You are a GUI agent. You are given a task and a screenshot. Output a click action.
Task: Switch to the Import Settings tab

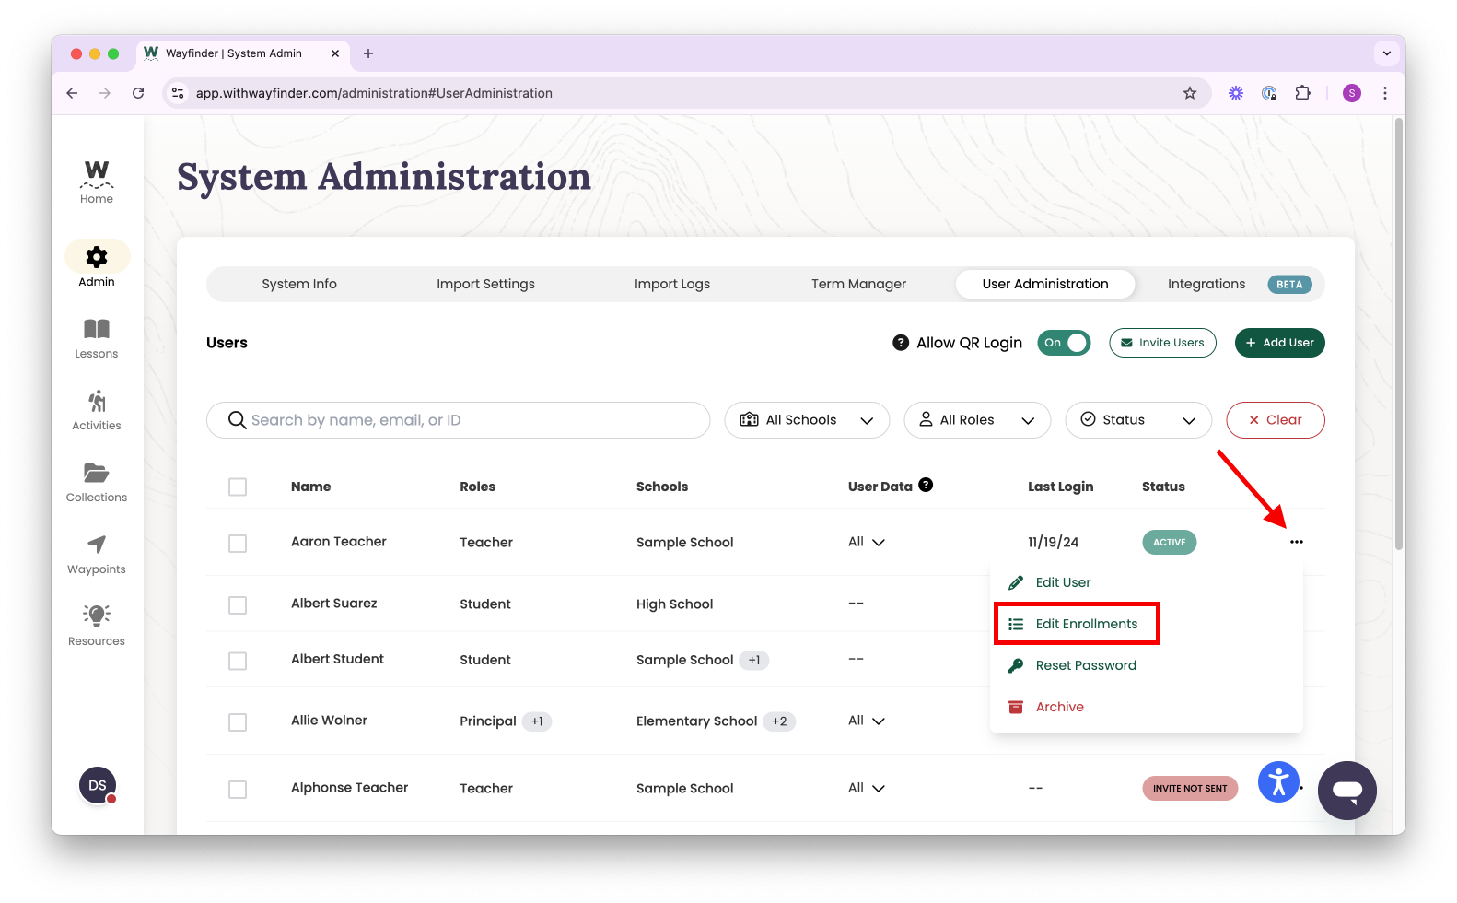coord(485,284)
